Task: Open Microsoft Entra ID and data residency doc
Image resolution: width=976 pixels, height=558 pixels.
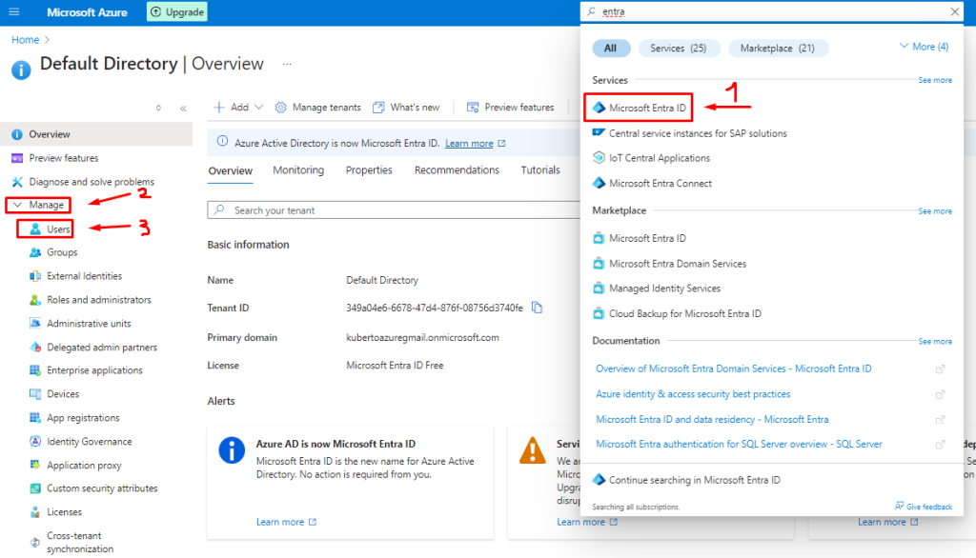Action: 712,420
